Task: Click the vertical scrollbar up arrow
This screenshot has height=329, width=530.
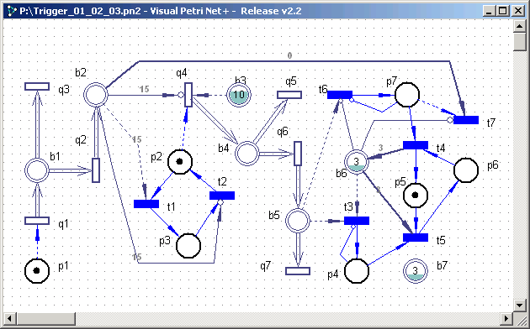Action: click(519, 26)
